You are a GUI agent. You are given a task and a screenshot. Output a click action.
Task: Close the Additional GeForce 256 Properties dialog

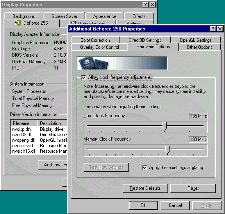(x=220, y=29)
